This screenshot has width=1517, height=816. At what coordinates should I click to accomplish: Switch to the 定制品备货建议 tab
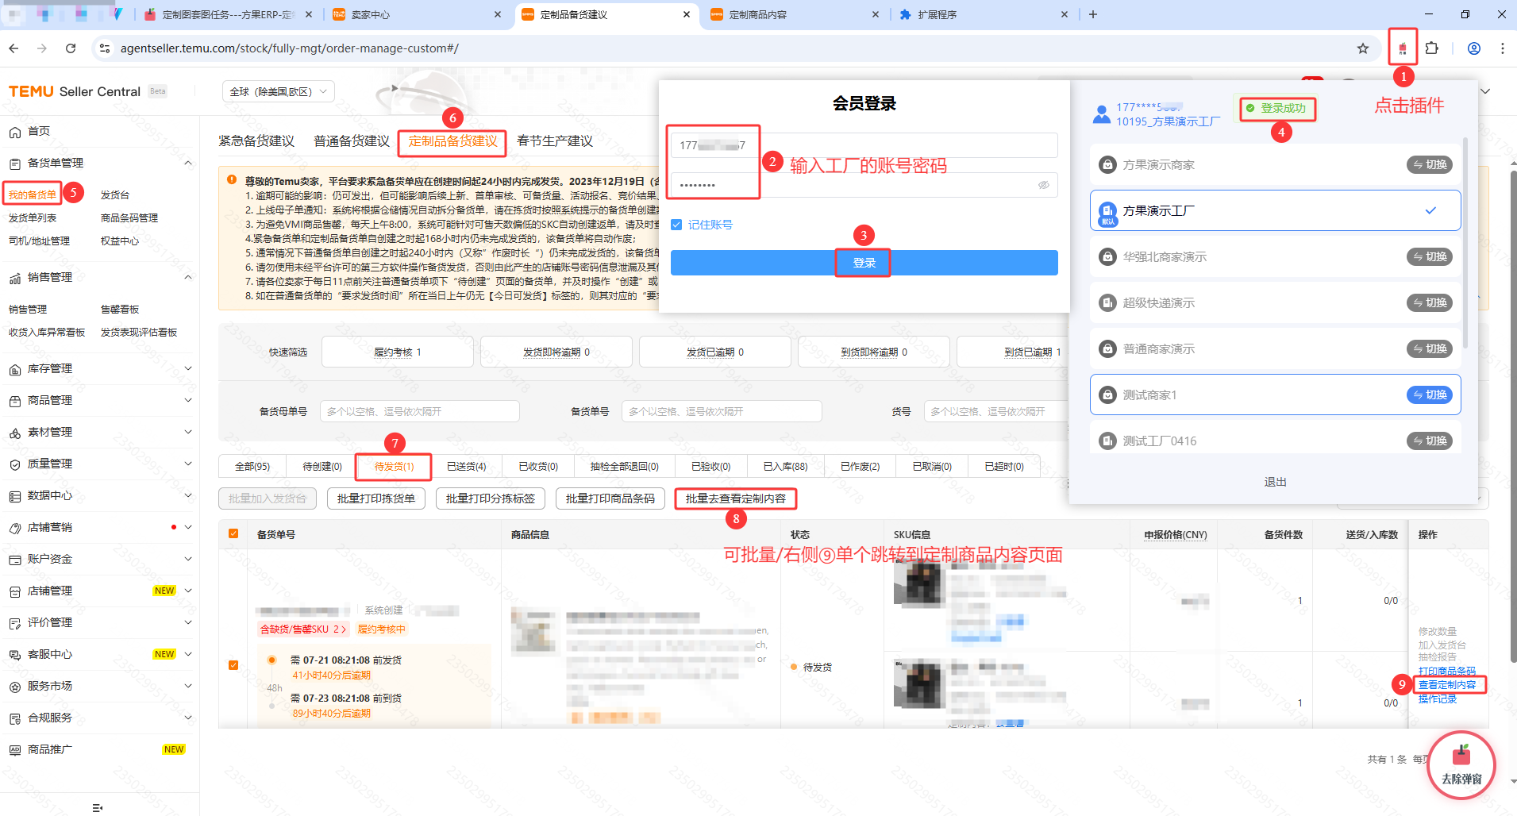tap(452, 141)
